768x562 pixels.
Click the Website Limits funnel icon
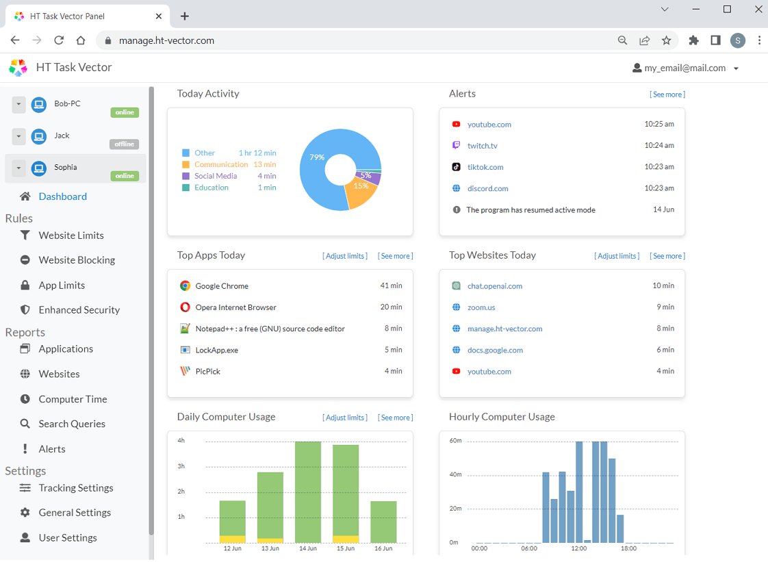(25, 235)
